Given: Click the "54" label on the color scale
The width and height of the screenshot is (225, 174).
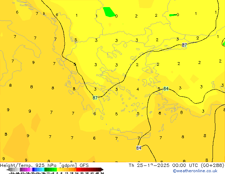Looking at the screenshot, I should [102, 173].
